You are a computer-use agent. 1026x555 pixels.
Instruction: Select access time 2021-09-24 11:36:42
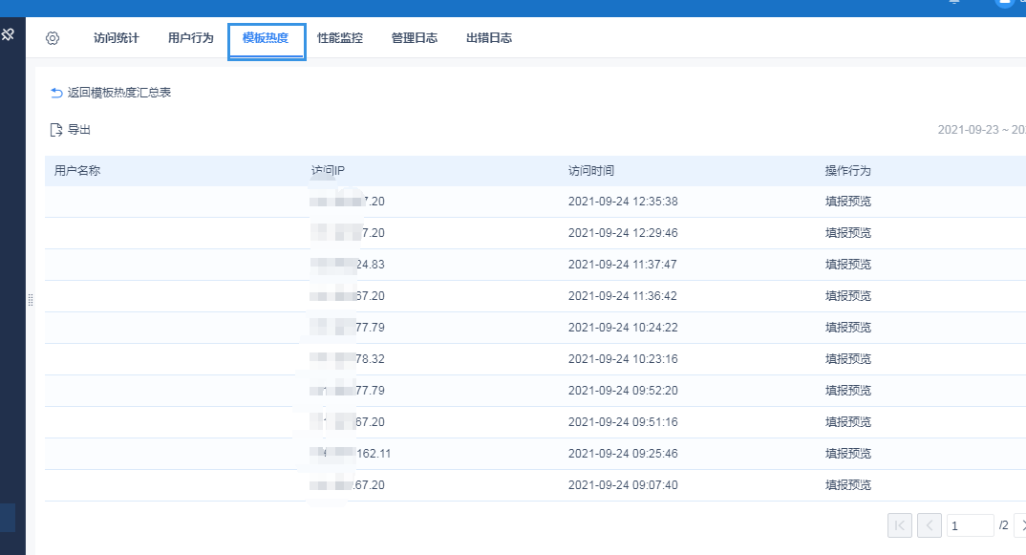click(622, 296)
